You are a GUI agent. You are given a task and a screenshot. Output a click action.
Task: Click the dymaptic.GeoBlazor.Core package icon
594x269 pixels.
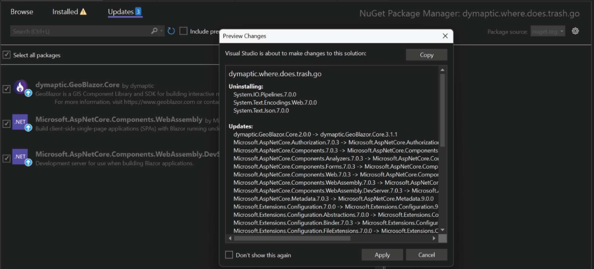tap(21, 87)
